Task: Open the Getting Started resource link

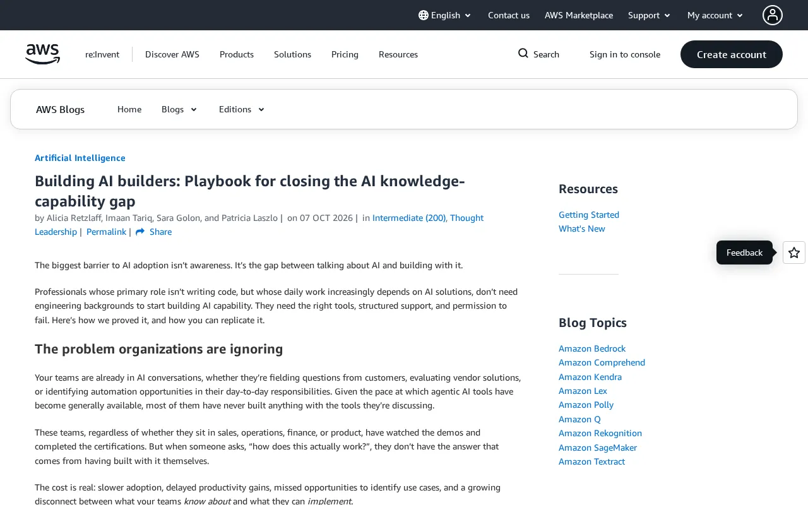Action: coord(589,215)
